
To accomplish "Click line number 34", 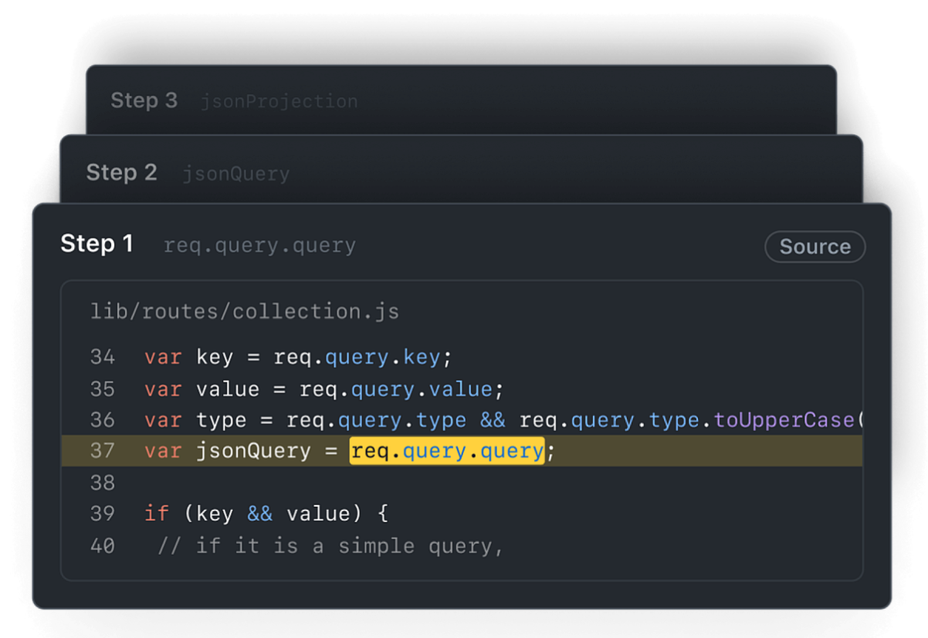I will point(103,358).
